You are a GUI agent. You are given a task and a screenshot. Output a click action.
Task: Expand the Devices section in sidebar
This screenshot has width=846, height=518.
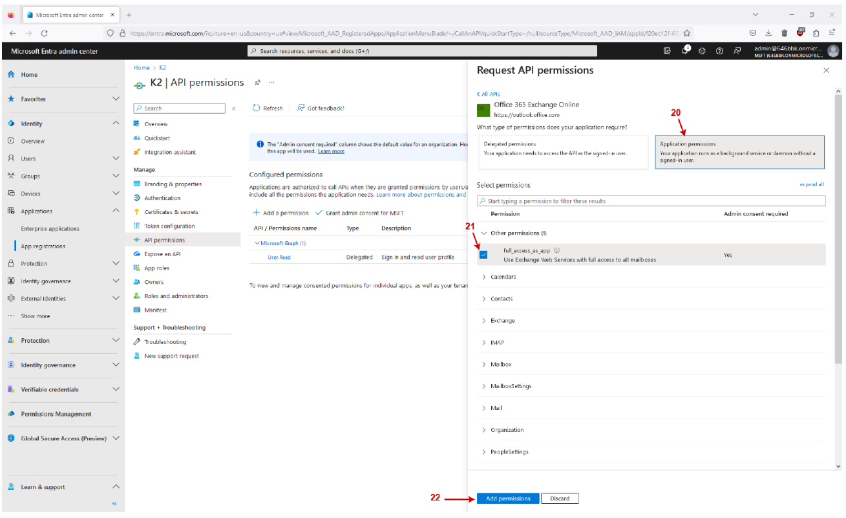point(116,193)
